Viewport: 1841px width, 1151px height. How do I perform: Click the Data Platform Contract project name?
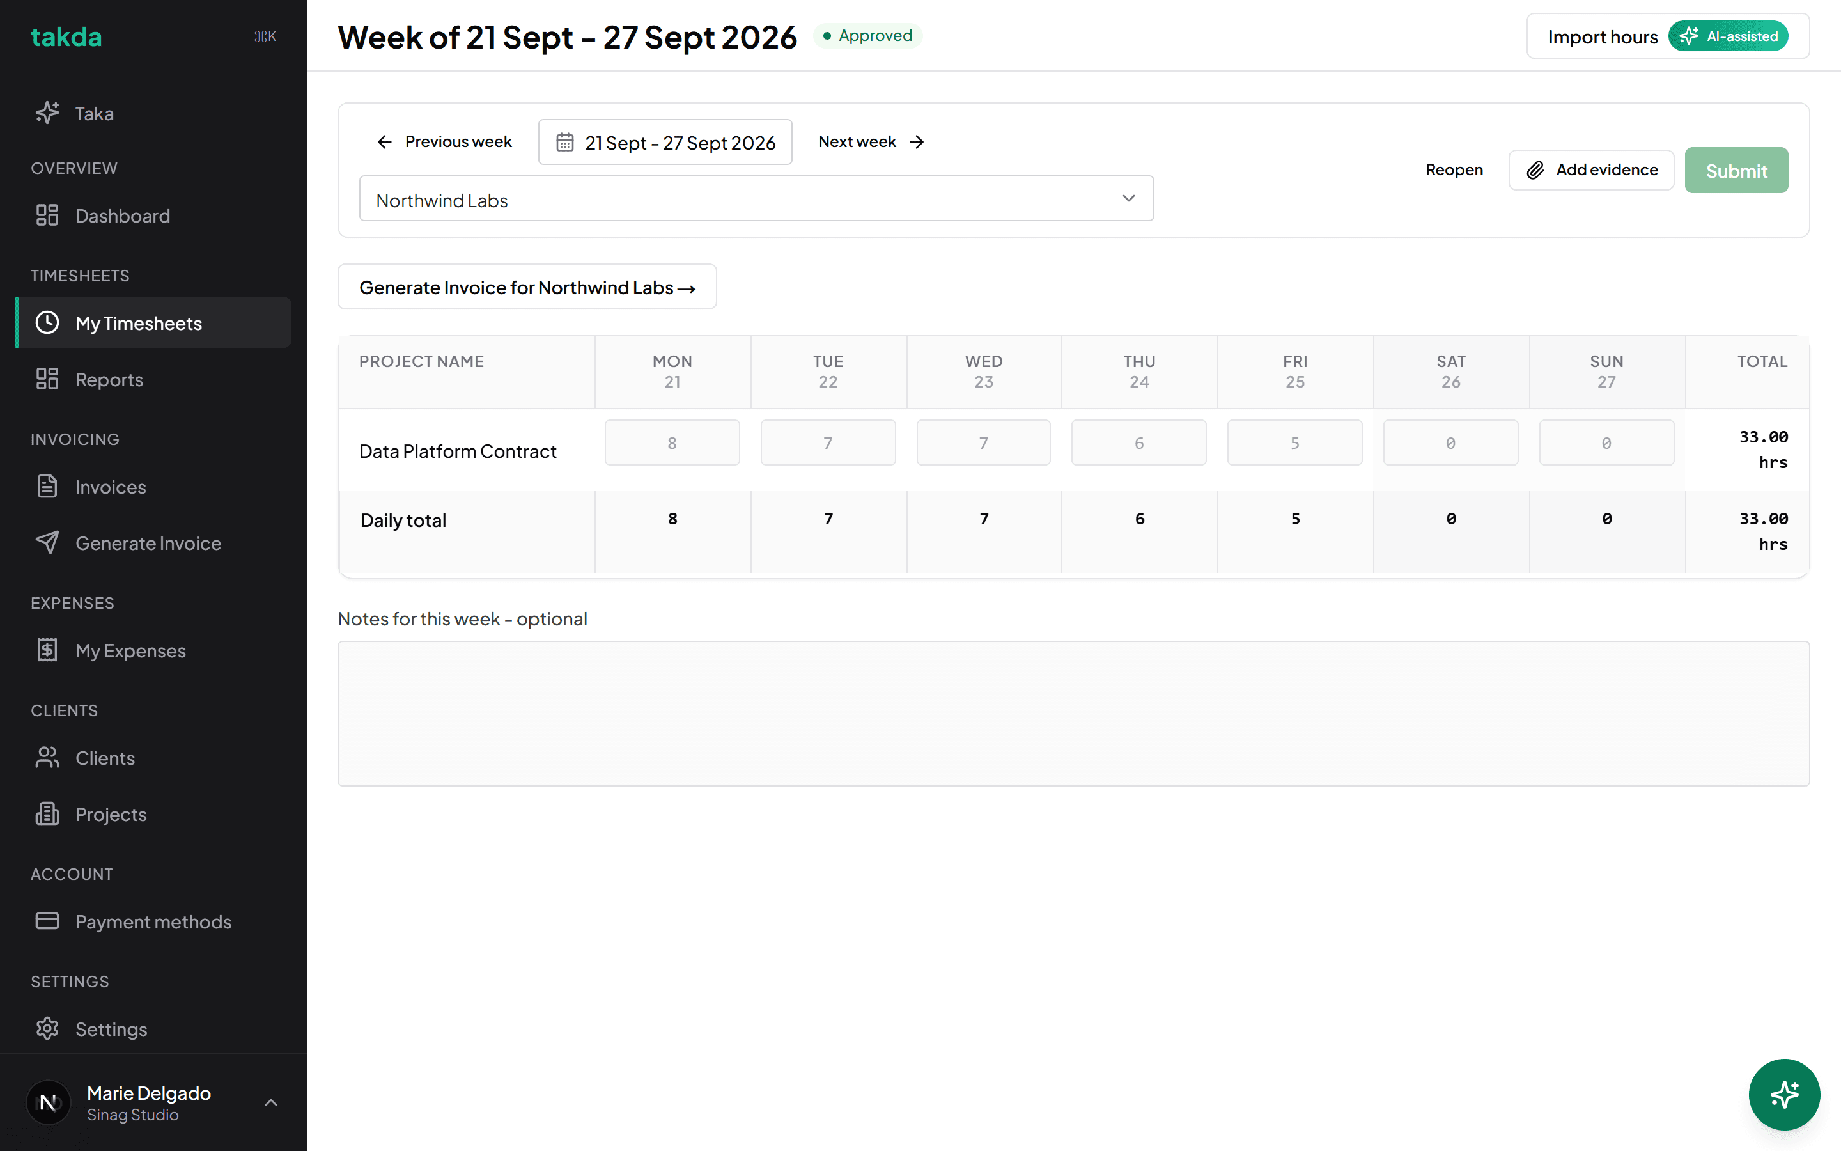tap(458, 451)
